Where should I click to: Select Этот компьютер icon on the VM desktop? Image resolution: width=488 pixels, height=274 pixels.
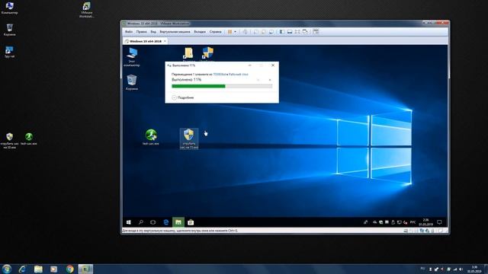tap(132, 57)
